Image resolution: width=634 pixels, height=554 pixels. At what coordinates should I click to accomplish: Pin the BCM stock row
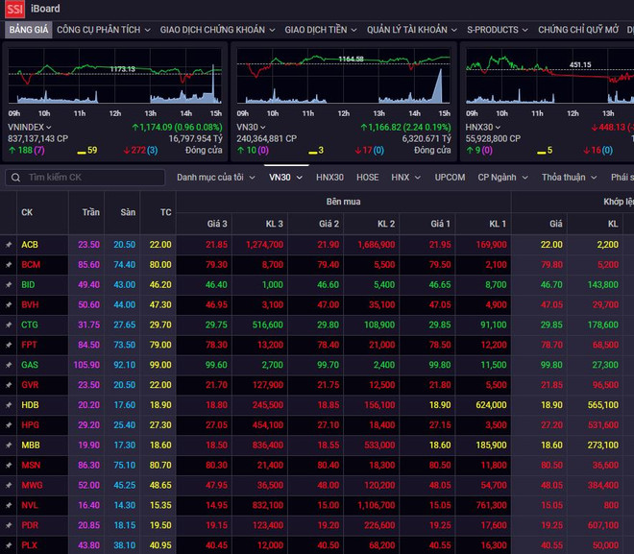[x=9, y=265]
